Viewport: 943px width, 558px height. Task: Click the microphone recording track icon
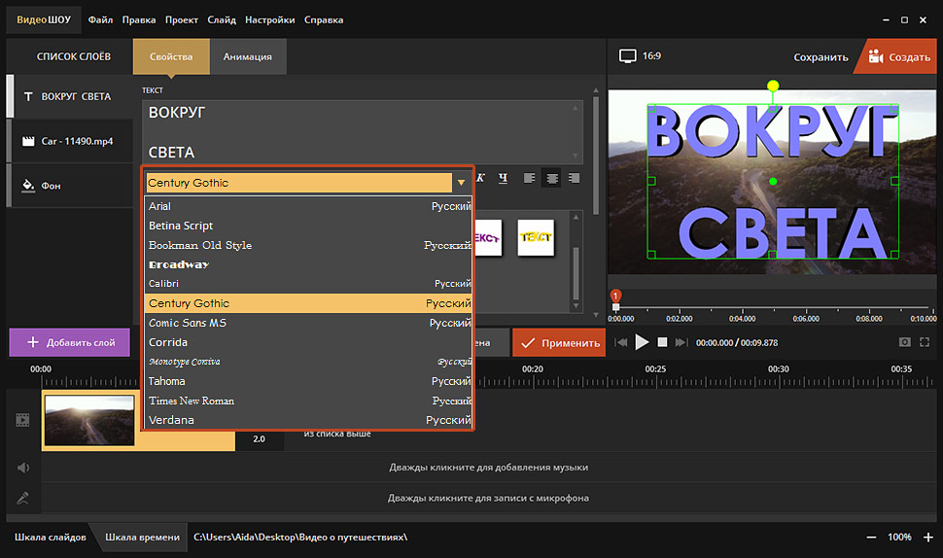(x=23, y=498)
